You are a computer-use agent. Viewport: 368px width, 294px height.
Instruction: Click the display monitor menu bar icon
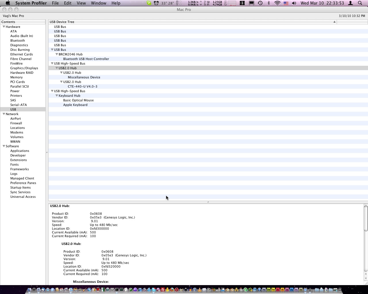[252, 3]
